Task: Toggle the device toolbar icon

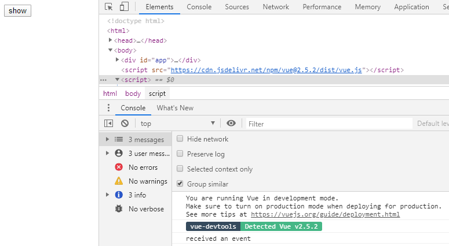Action: (x=124, y=6)
